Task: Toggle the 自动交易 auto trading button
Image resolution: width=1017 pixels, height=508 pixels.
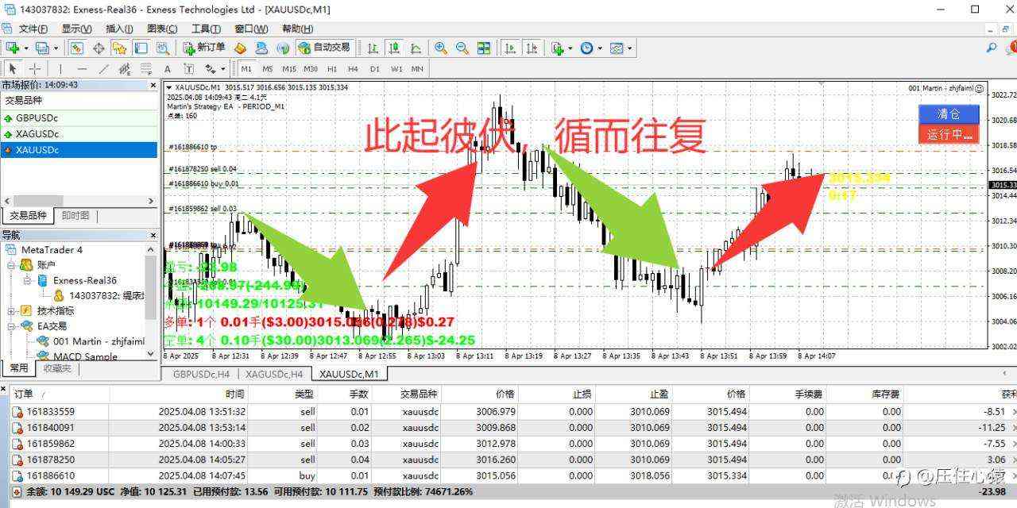Action: pos(324,48)
